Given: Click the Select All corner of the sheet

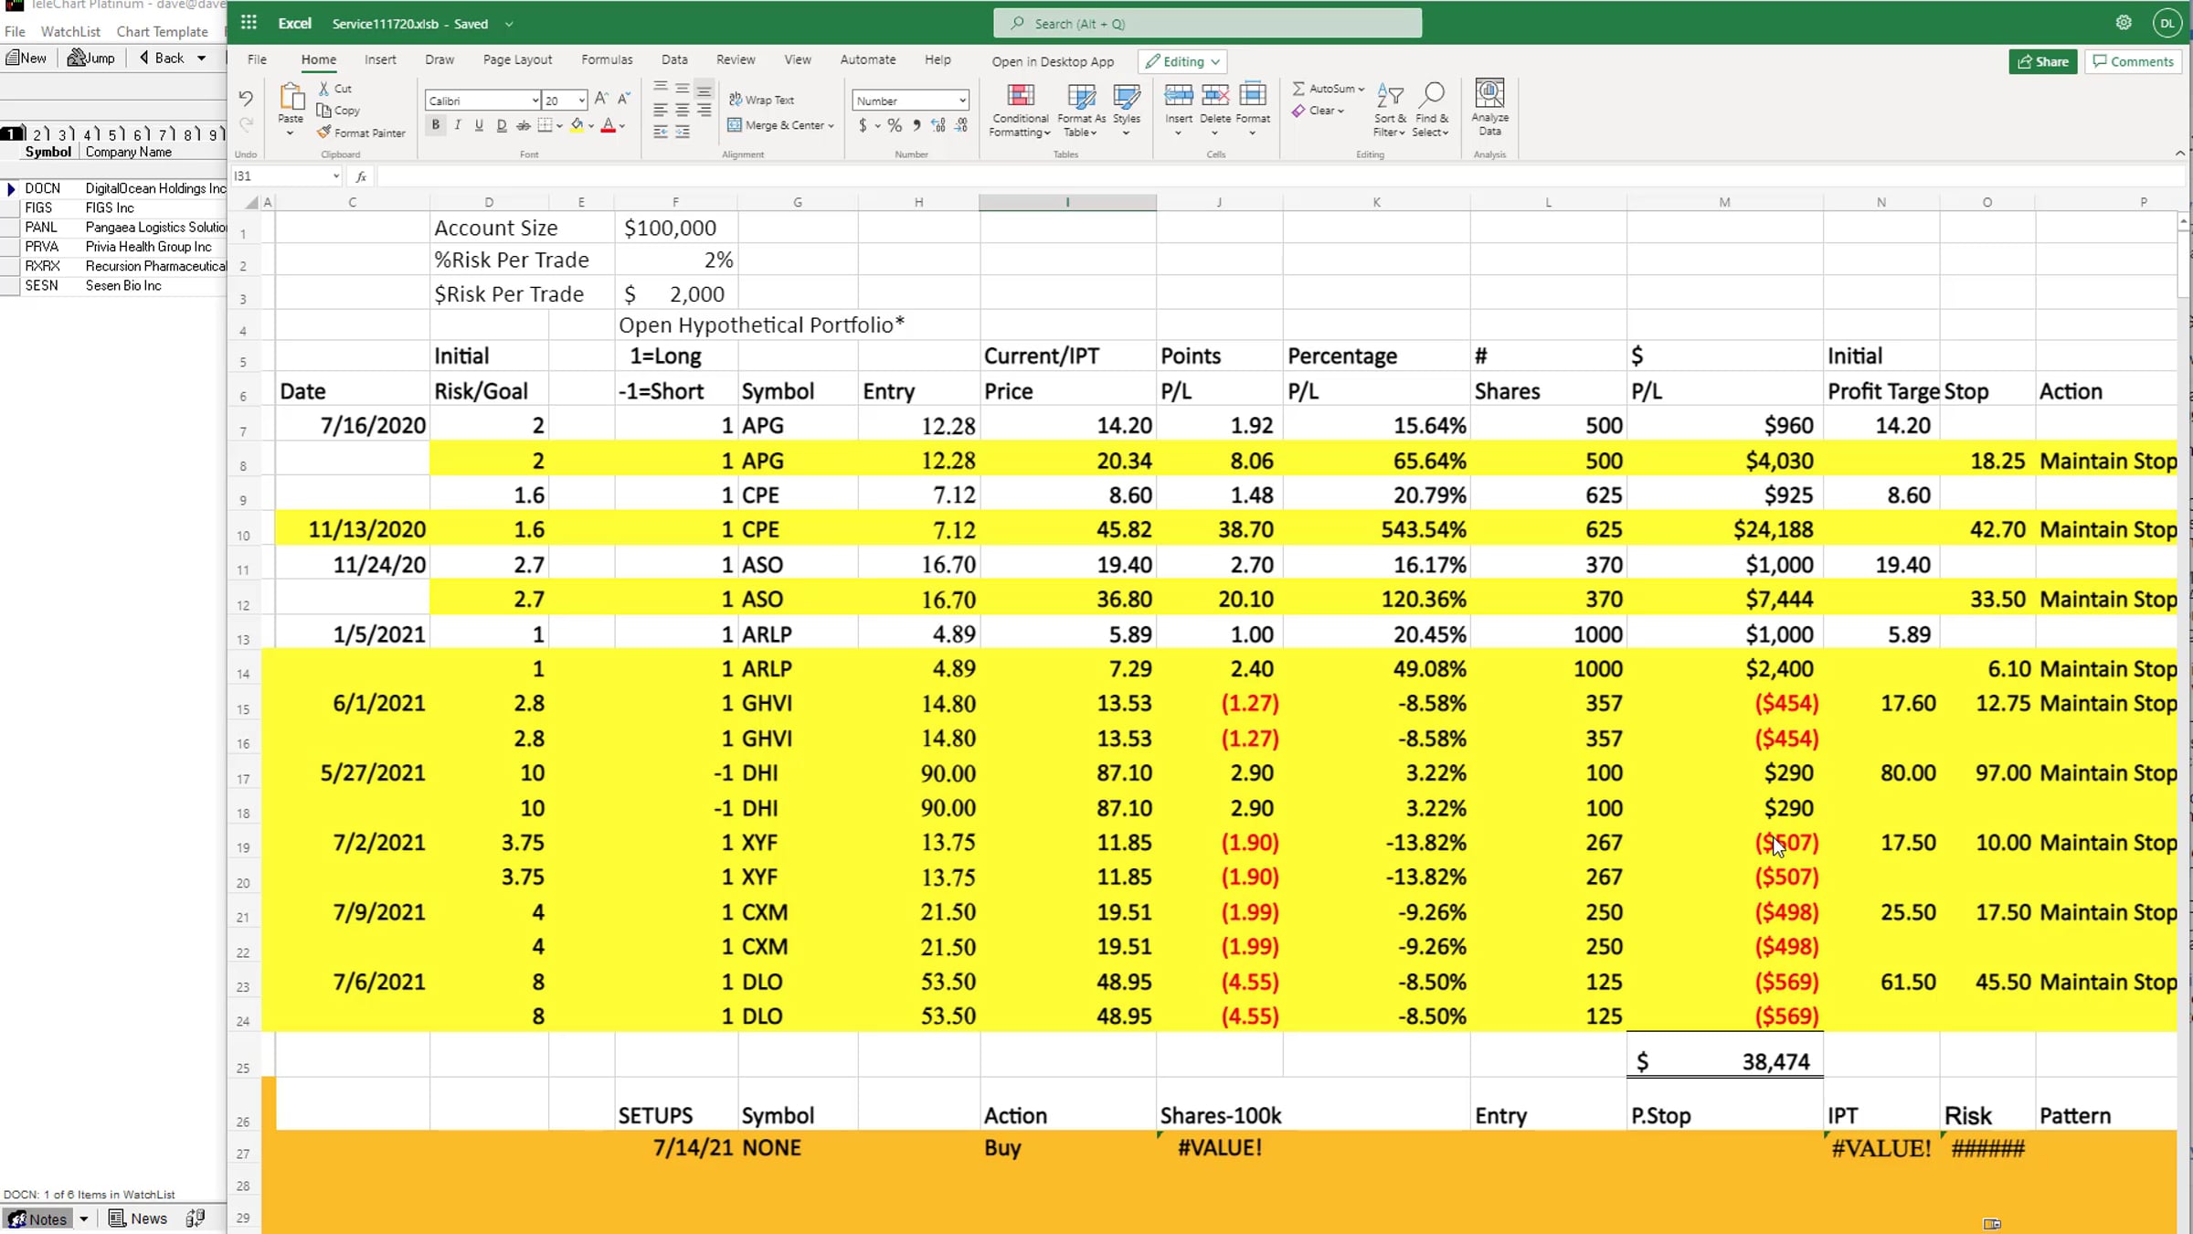Looking at the screenshot, I should click(x=251, y=202).
